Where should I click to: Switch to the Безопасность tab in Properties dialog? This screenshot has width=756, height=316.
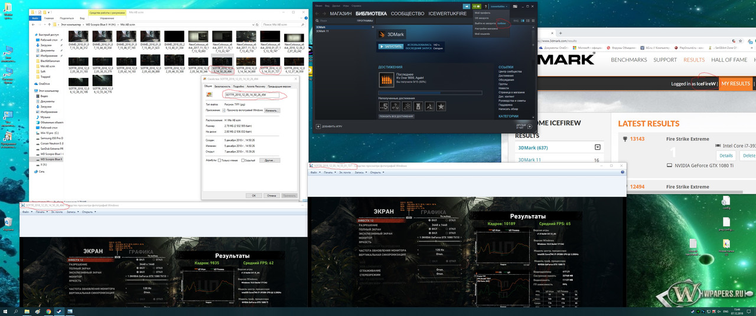[222, 86]
